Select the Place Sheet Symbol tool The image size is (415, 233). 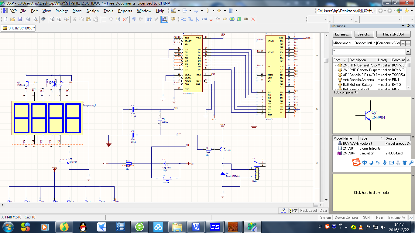[x=232, y=19]
